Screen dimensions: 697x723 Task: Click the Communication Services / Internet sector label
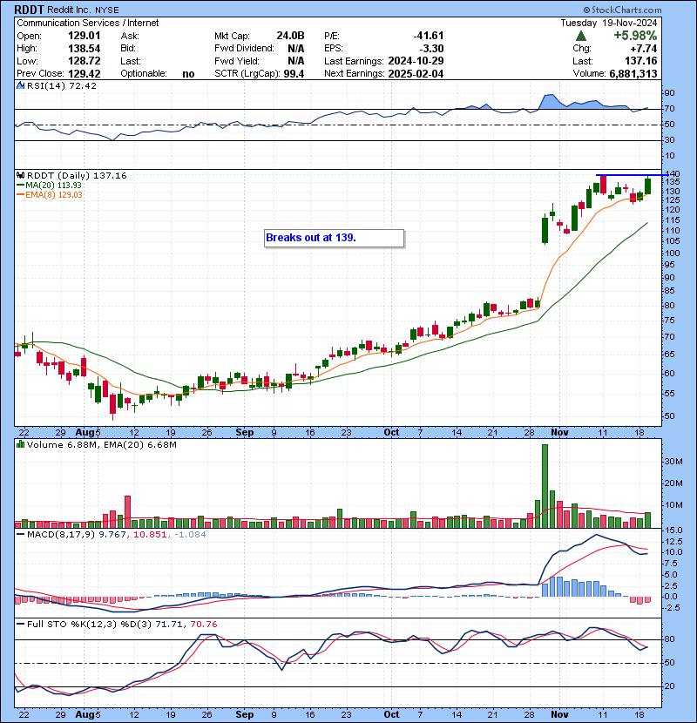pos(88,23)
